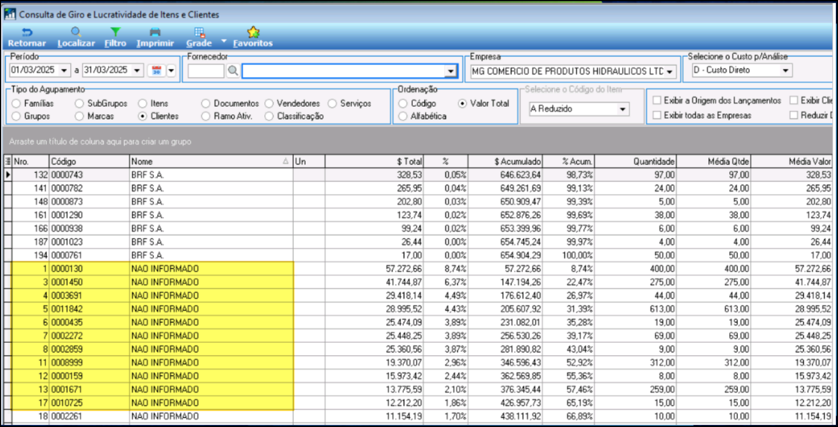Sort by the $ Total column header
838x427 pixels.
click(374, 161)
